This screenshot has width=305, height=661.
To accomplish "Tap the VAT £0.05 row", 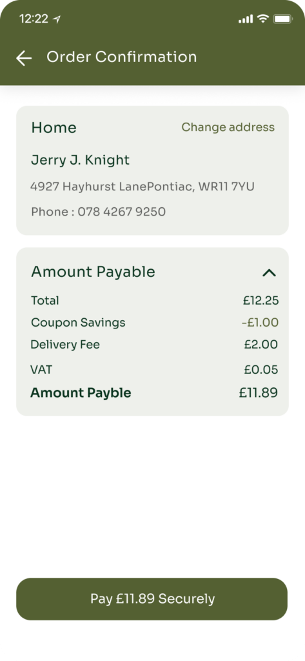I will coord(155,370).
